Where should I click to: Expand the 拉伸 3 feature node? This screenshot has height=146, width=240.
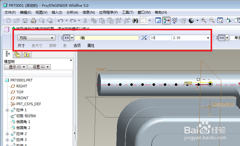[7, 140]
